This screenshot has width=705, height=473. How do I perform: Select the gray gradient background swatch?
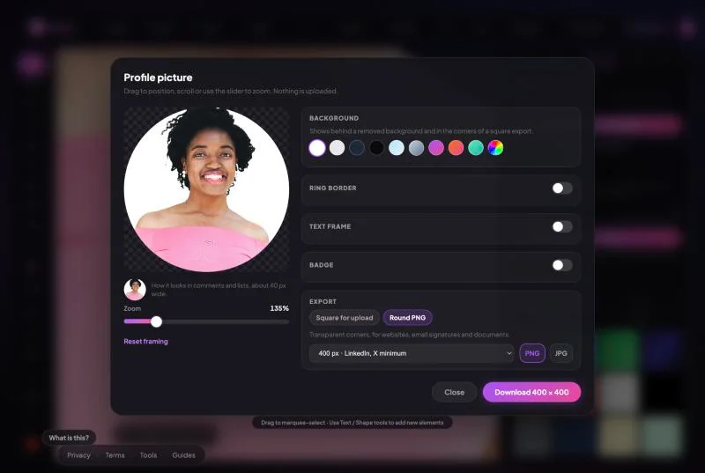tap(416, 148)
